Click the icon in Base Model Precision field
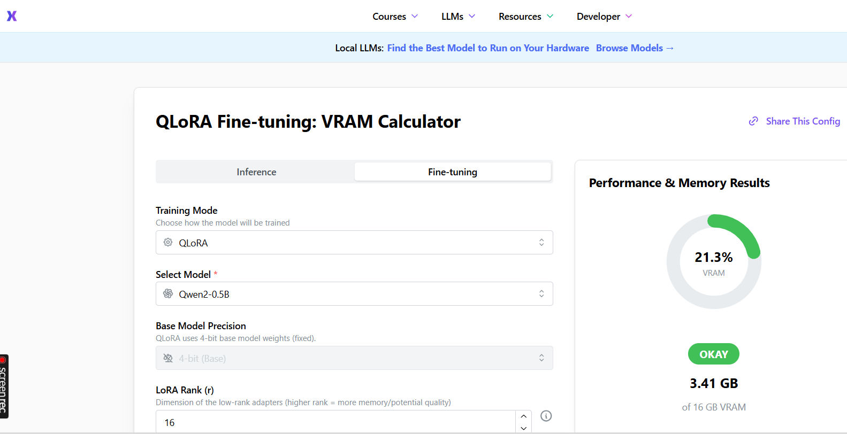 [x=168, y=358]
